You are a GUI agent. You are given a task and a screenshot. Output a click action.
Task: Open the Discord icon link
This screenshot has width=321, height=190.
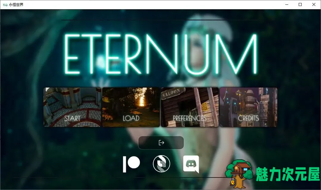(191, 164)
